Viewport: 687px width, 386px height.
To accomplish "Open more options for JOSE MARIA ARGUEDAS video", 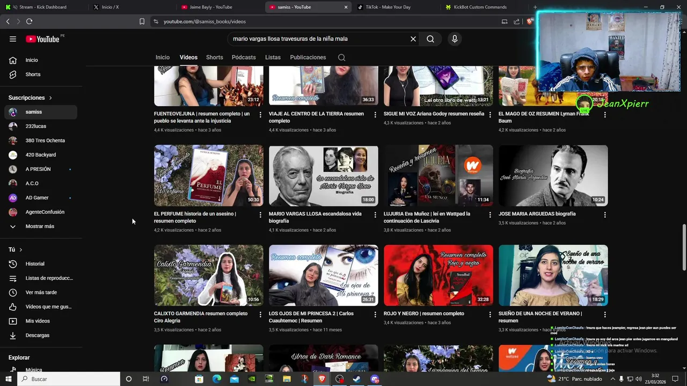I will tap(605, 214).
